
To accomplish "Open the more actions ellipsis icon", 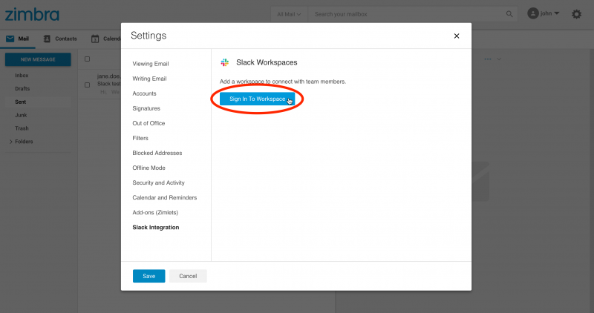I will [488, 59].
